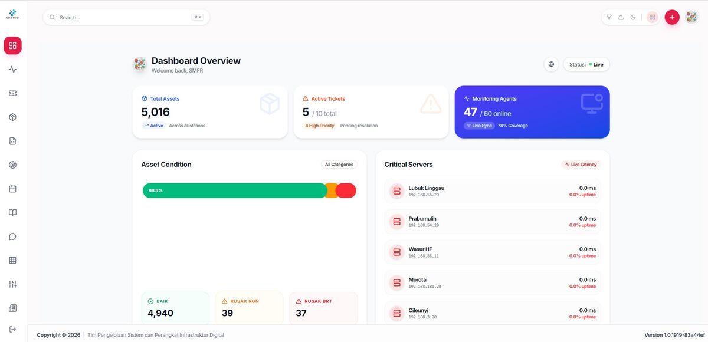Open the newspaper icon in sidebar
The width and height of the screenshot is (708, 342).
point(12,308)
